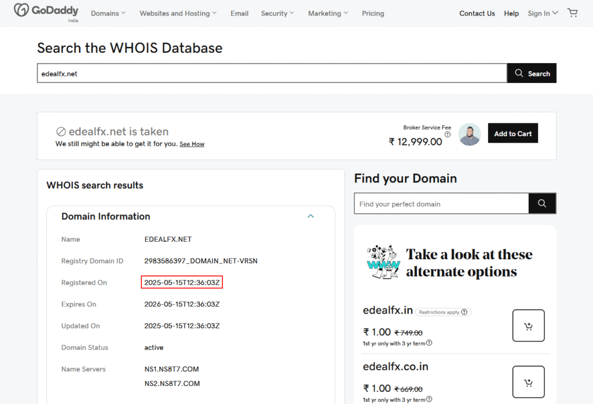The image size is (593, 404).
Task: Add edealfx.co.in to cart
Action: click(x=528, y=381)
